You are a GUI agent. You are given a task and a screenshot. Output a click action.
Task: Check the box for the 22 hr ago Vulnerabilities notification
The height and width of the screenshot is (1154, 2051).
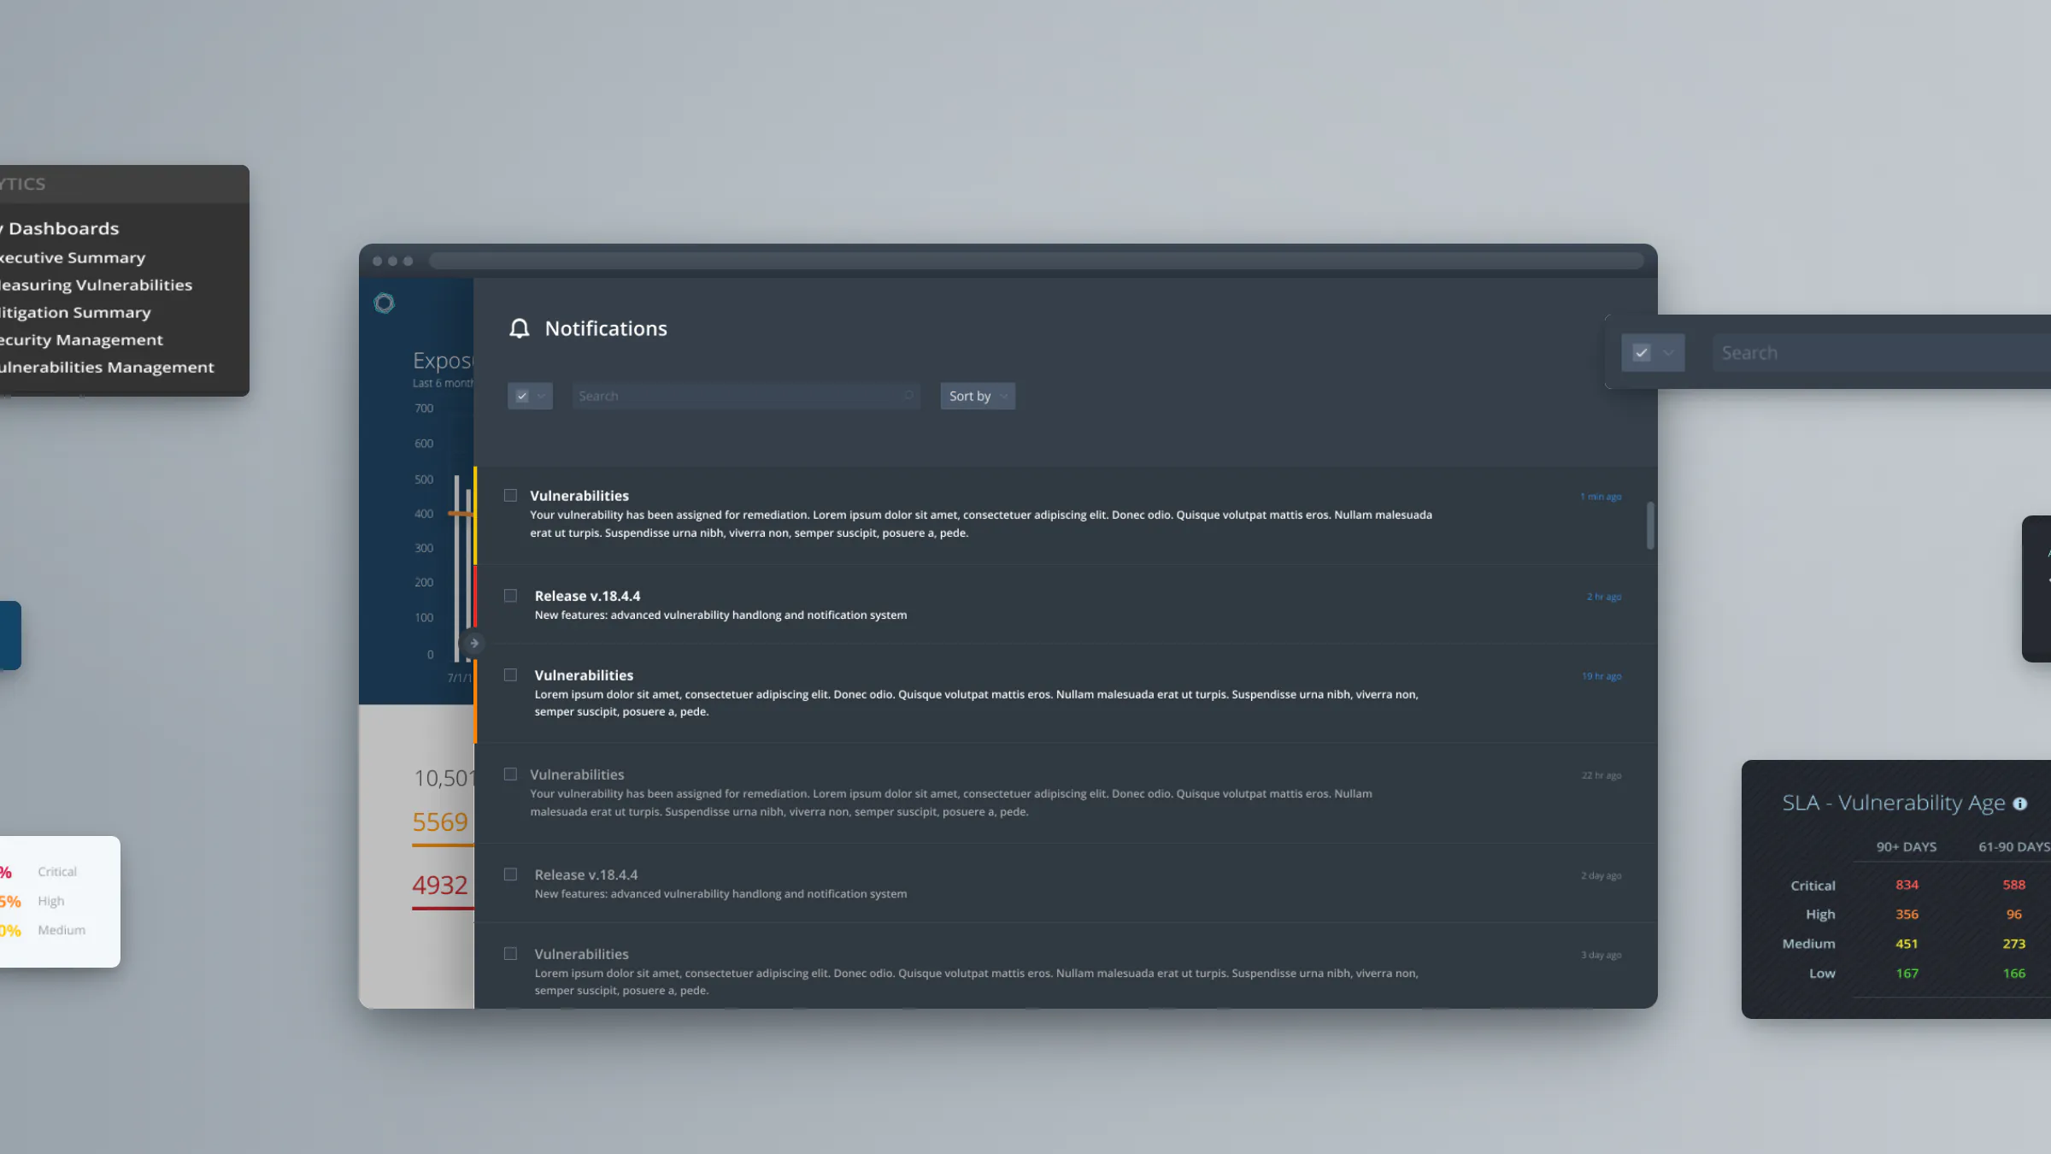(x=510, y=774)
